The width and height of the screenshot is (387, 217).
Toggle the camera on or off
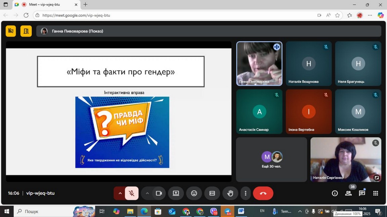pyautogui.click(x=159, y=194)
